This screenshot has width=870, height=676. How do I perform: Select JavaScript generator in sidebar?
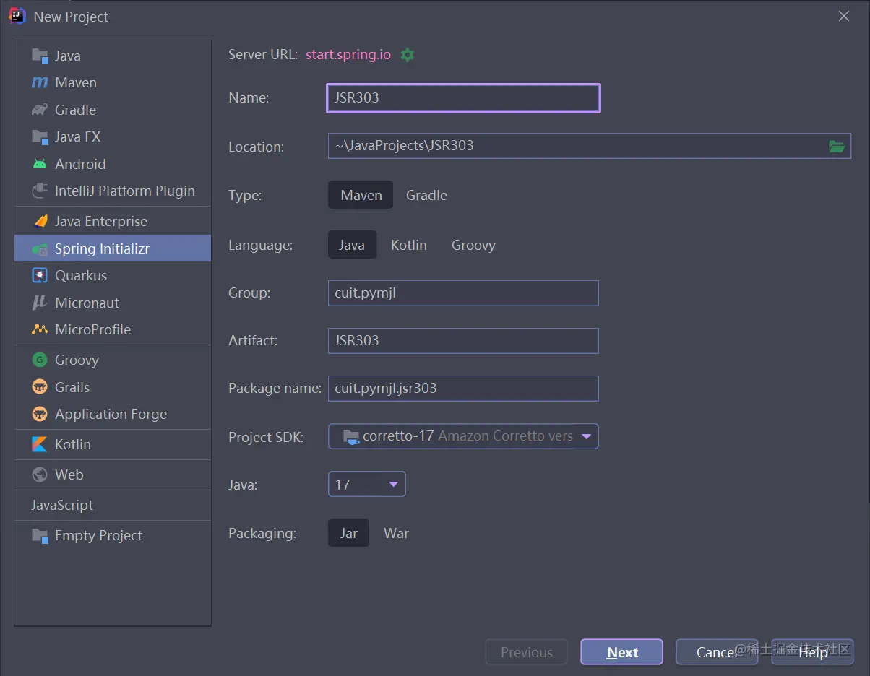tap(62, 505)
